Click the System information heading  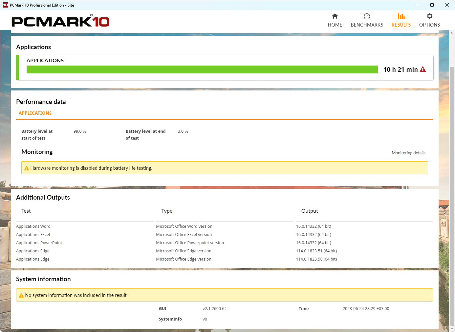click(x=43, y=279)
